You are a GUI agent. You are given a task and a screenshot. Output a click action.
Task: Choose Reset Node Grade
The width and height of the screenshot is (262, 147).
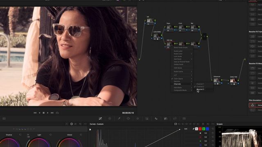[182, 47]
